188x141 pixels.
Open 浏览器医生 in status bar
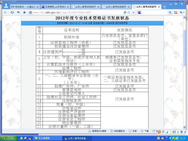(117, 131)
